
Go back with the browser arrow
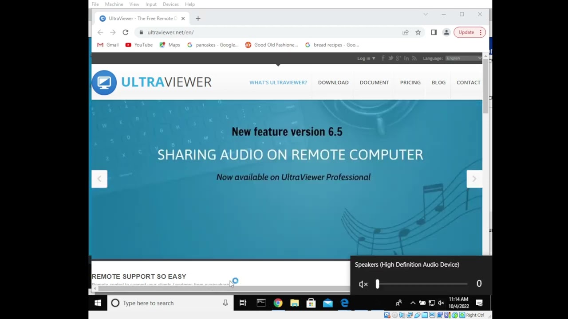(x=100, y=32)
